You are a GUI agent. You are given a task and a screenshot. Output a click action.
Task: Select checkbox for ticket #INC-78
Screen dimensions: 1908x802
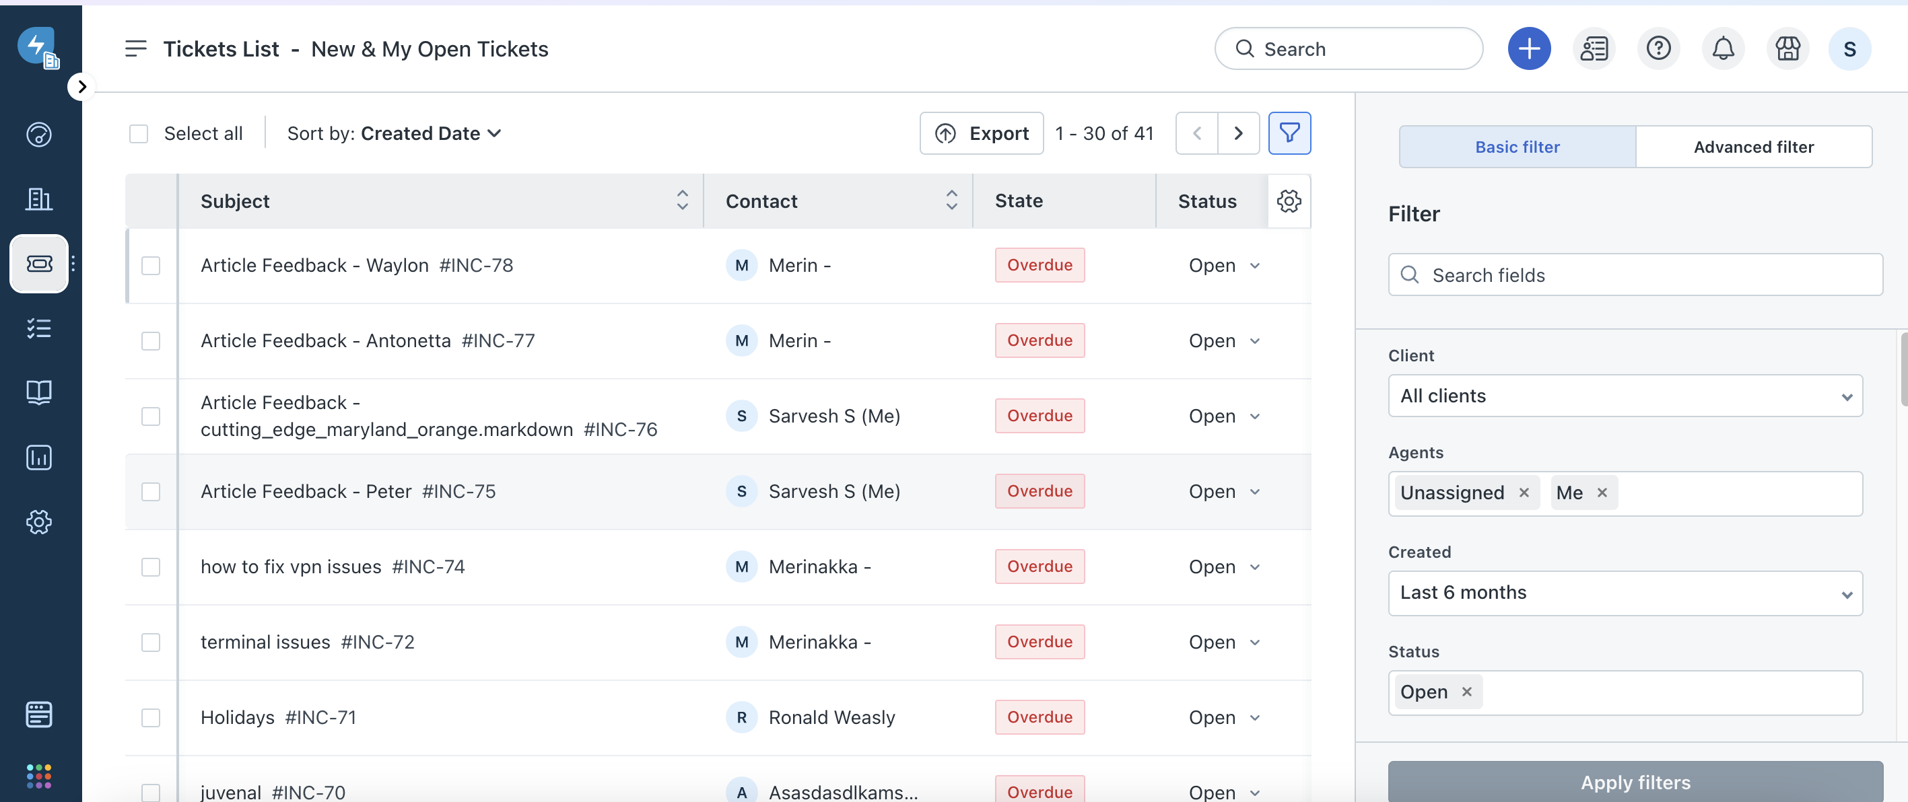click(x=151, y=266)
